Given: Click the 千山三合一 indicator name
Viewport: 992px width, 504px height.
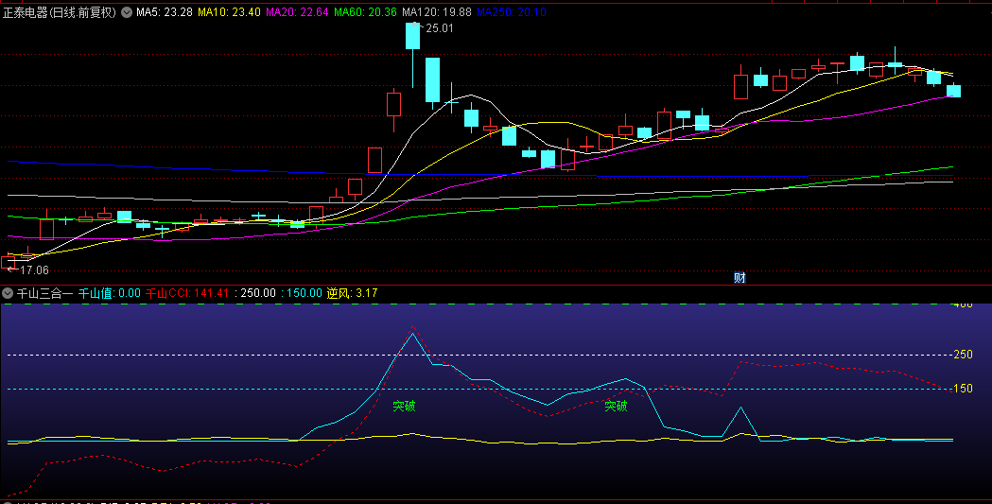Looking at the screenshot, I should (x=44, y=293).
